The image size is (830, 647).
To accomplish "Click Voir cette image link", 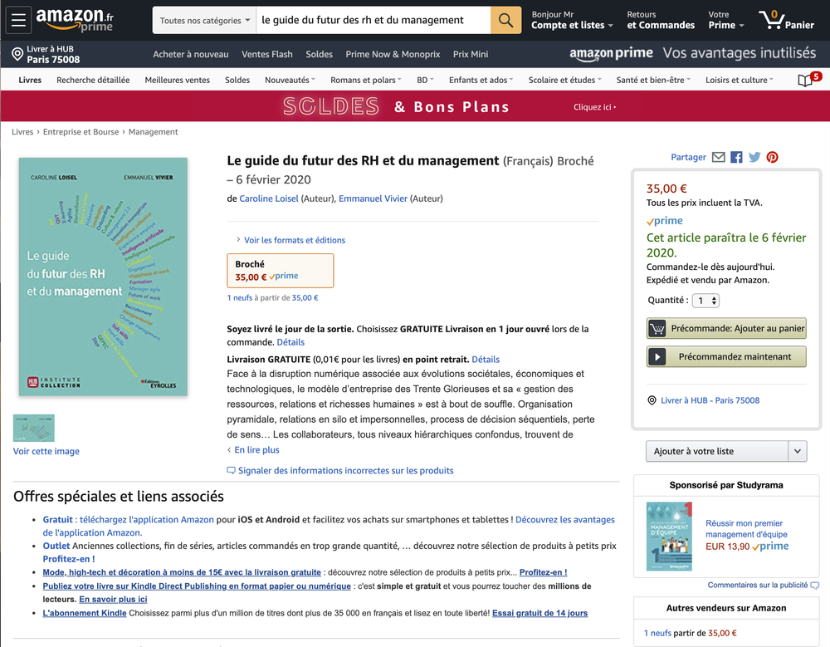I will click(x=46, y=452).
